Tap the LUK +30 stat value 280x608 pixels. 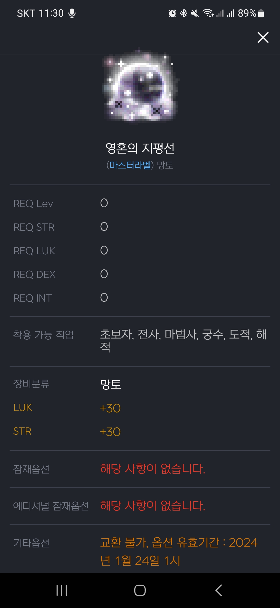pos(110,408)
